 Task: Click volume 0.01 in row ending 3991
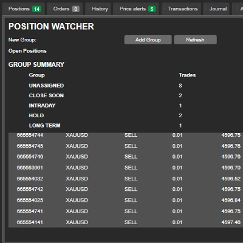177,168
